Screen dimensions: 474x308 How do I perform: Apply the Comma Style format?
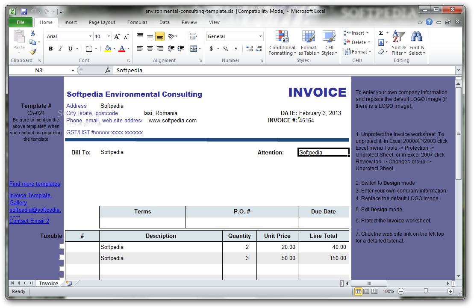click(x=236, y=49)
